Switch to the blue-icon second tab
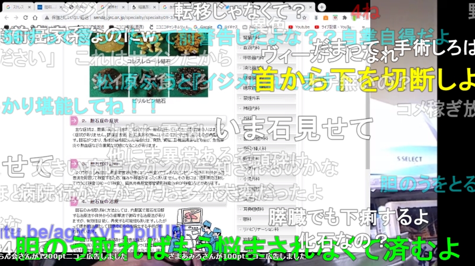 (x=49, y=7)
